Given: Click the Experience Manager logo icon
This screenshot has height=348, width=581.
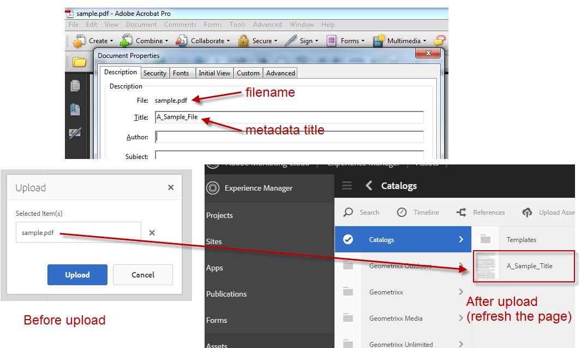Looking at the screenshot, I should click(x=213, y=188).
